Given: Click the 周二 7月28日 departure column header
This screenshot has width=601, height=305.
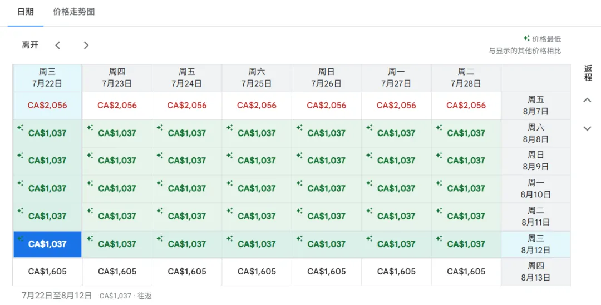Looking at the screenshot, I should (466, 78).
